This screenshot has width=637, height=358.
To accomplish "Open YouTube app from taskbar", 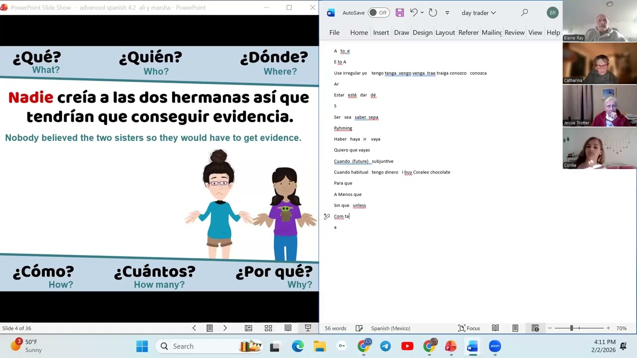I will tap(407, 346).
